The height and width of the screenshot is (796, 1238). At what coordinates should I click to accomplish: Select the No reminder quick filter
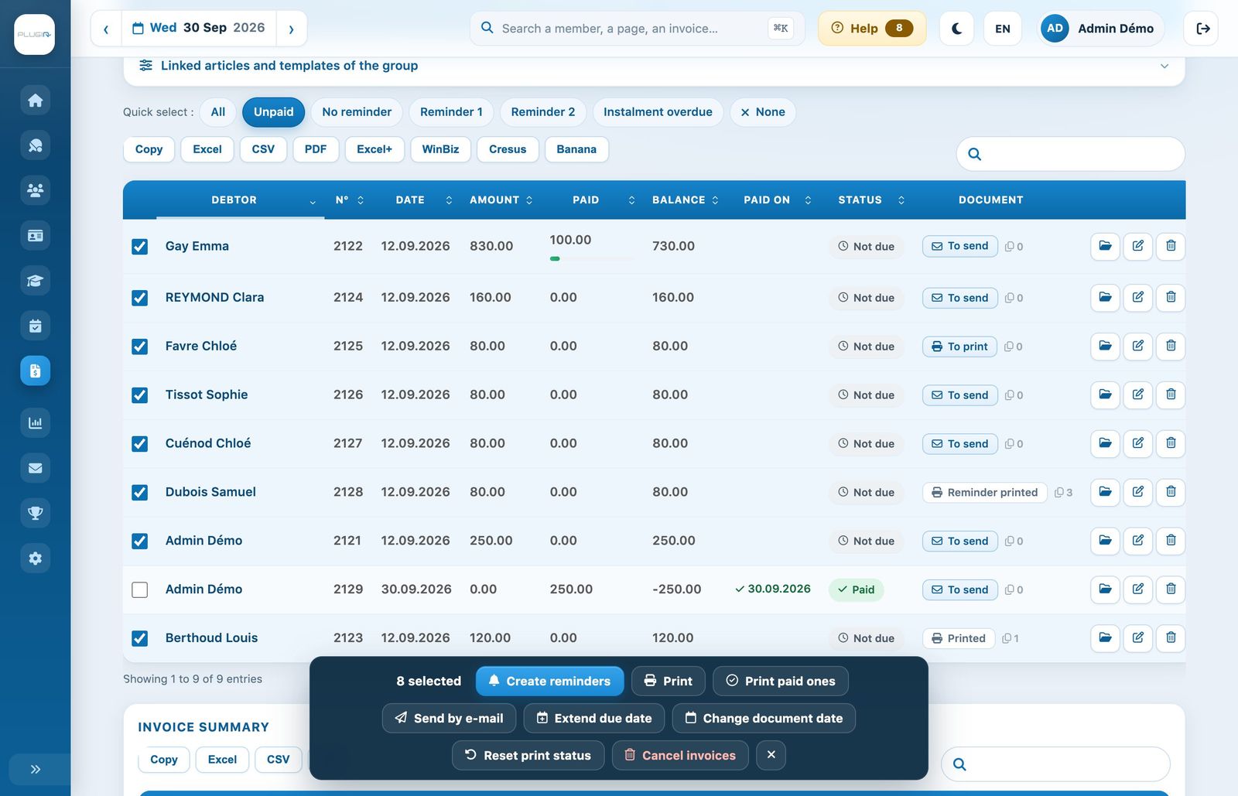coord(357,112)
